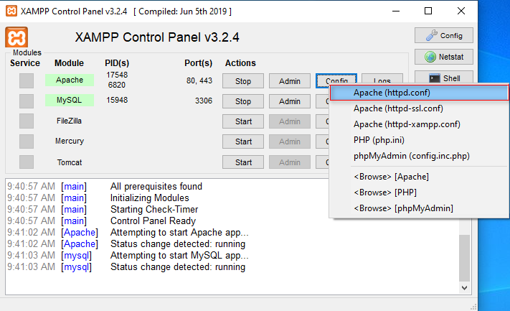The width and height of the screenshot is (510, 311).
Task: Toggle the Tomcat service checkbox
Action: (x=27, y=162)
